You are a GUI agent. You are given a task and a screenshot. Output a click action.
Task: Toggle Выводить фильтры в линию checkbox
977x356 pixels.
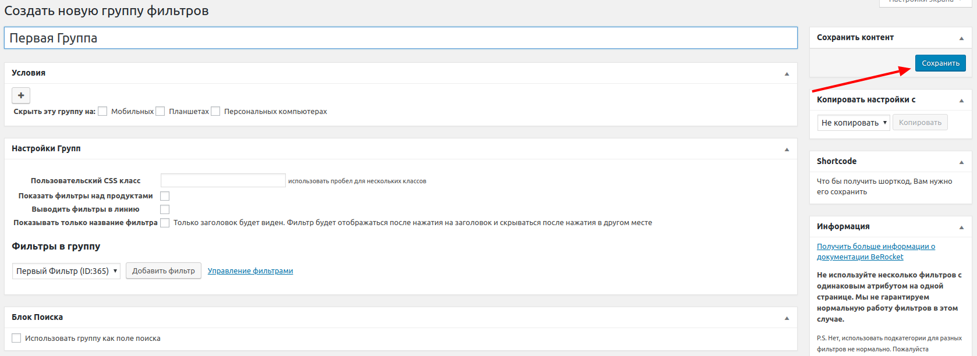[x=165, y=209]
